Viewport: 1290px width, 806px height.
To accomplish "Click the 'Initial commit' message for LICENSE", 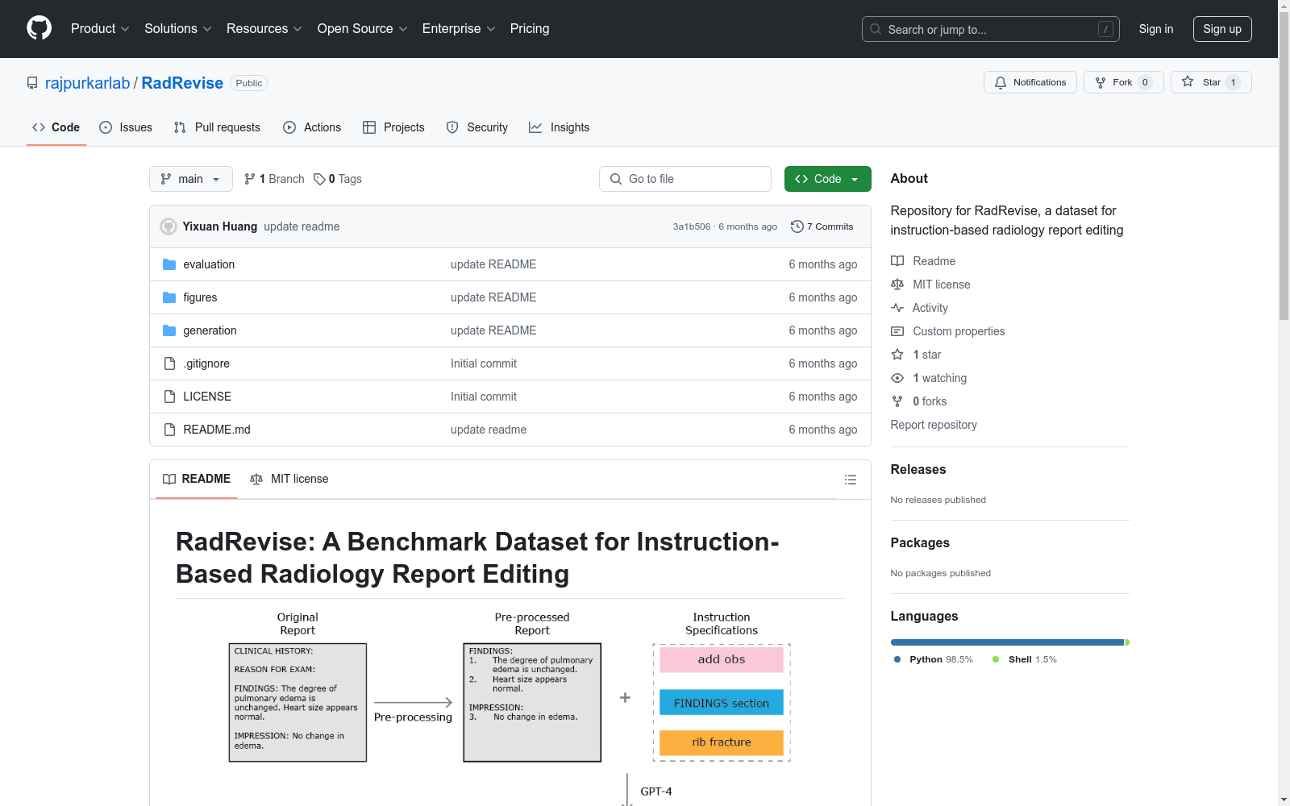I will (484, 397).
